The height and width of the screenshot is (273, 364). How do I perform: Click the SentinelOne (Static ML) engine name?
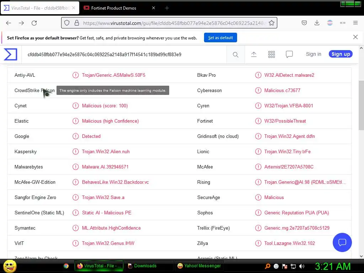point(39,213)
